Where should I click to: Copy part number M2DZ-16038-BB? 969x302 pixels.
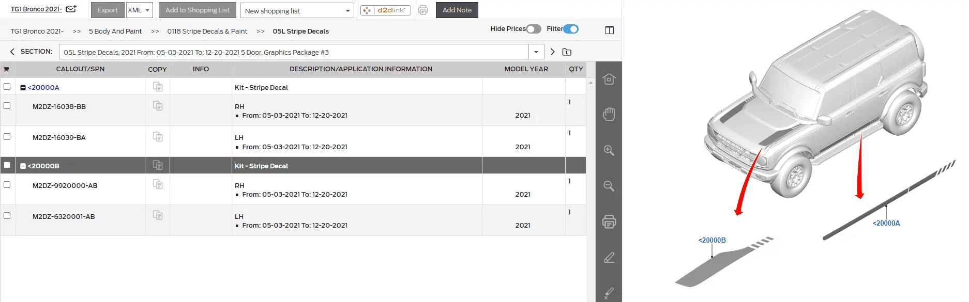pyautogui.click(x=158, y=106)
